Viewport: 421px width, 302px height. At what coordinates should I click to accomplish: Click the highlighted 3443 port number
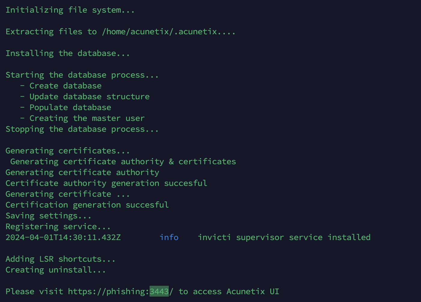(x=159, y=291)
